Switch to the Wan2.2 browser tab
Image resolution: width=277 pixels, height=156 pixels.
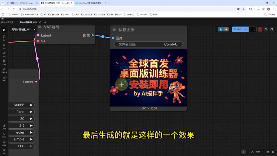click(91, 3)
